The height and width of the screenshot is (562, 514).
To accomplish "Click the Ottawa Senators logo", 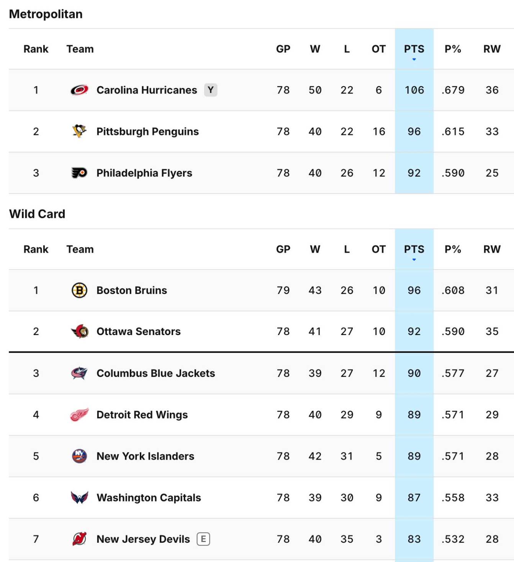I will click(x=79, y=332).
